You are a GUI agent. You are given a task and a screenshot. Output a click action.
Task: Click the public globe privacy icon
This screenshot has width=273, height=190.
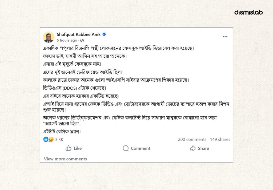(82, 40)
